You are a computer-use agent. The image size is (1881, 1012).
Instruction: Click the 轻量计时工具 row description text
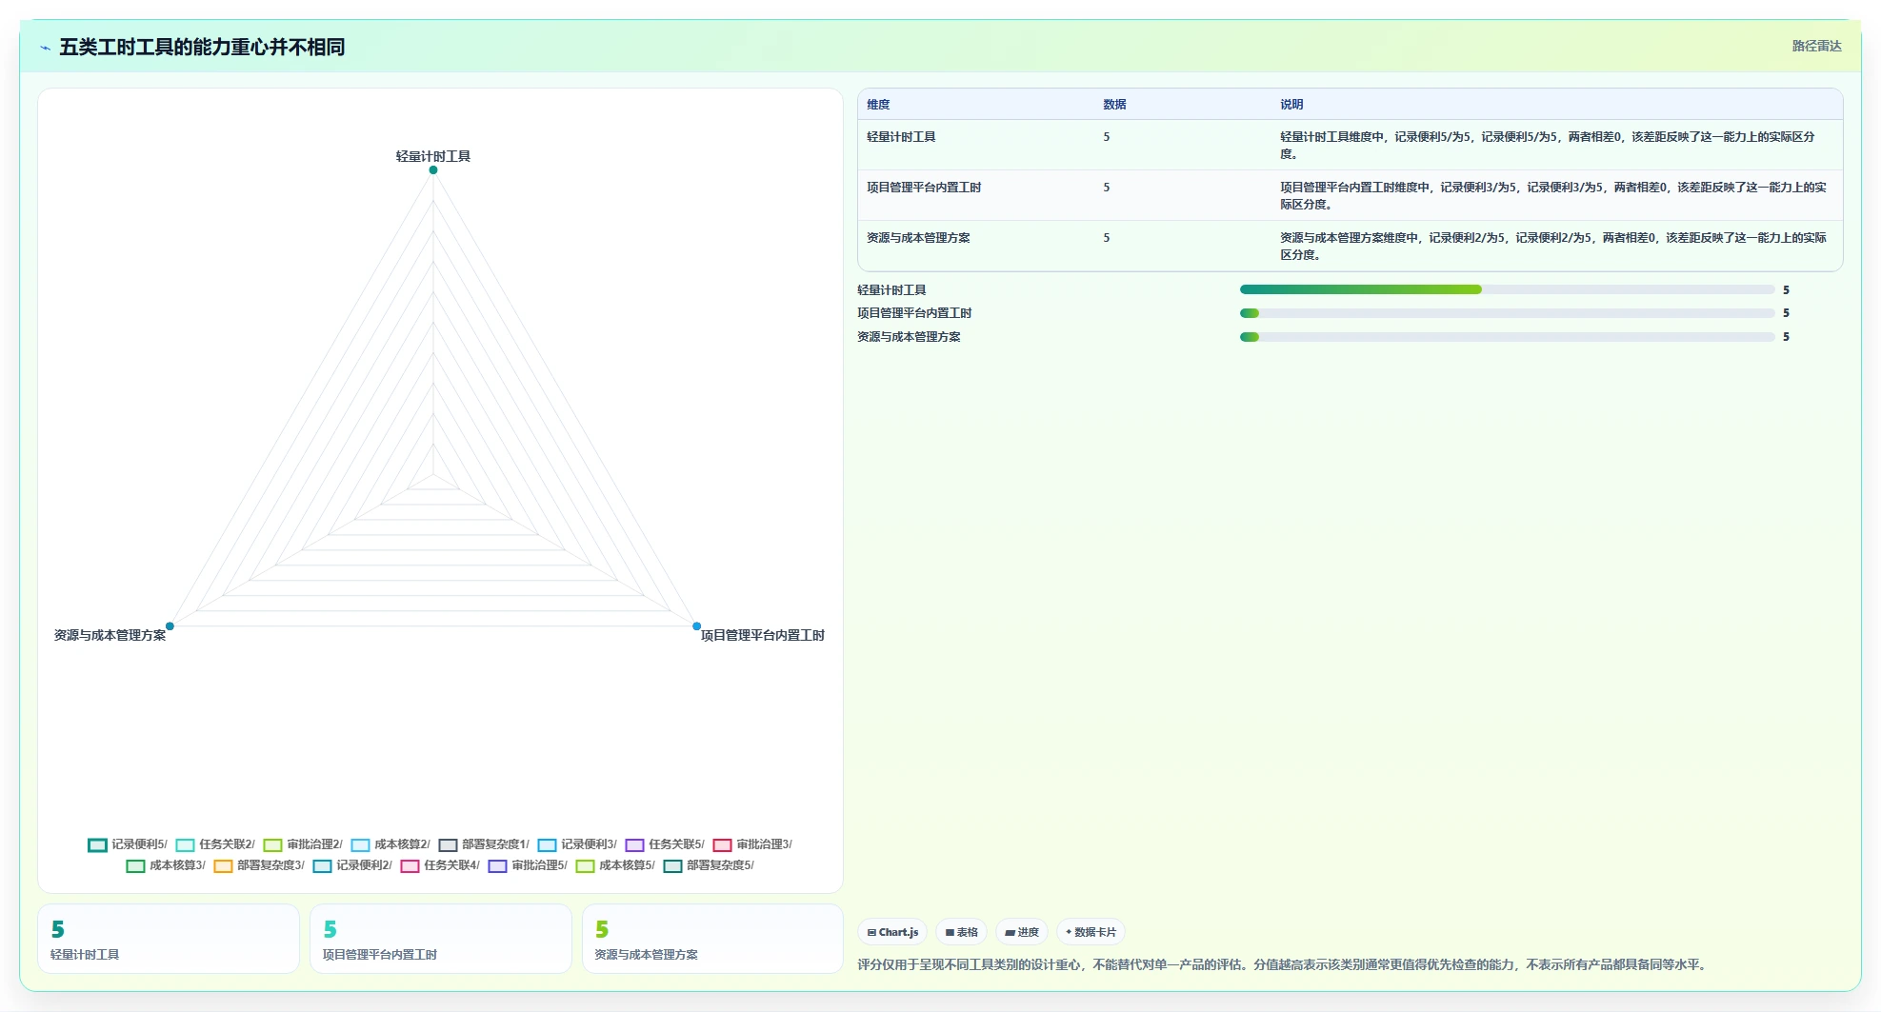coord(1548,146)
